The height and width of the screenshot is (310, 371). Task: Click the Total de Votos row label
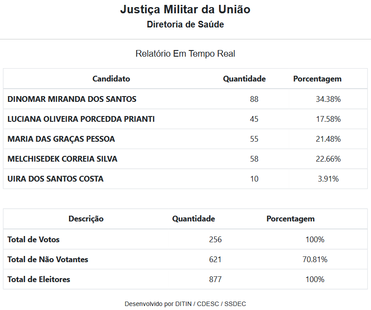pyautogui.click(x=34, y=240)
